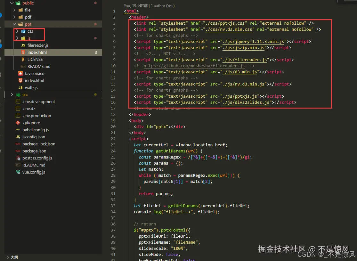The image size is (357, 261).
Task: Expand the pdf folder chevron
Action: tap(15, 17)
